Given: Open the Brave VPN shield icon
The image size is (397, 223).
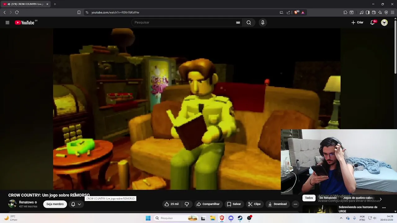Looking at the screenshot, I should 386,12.
